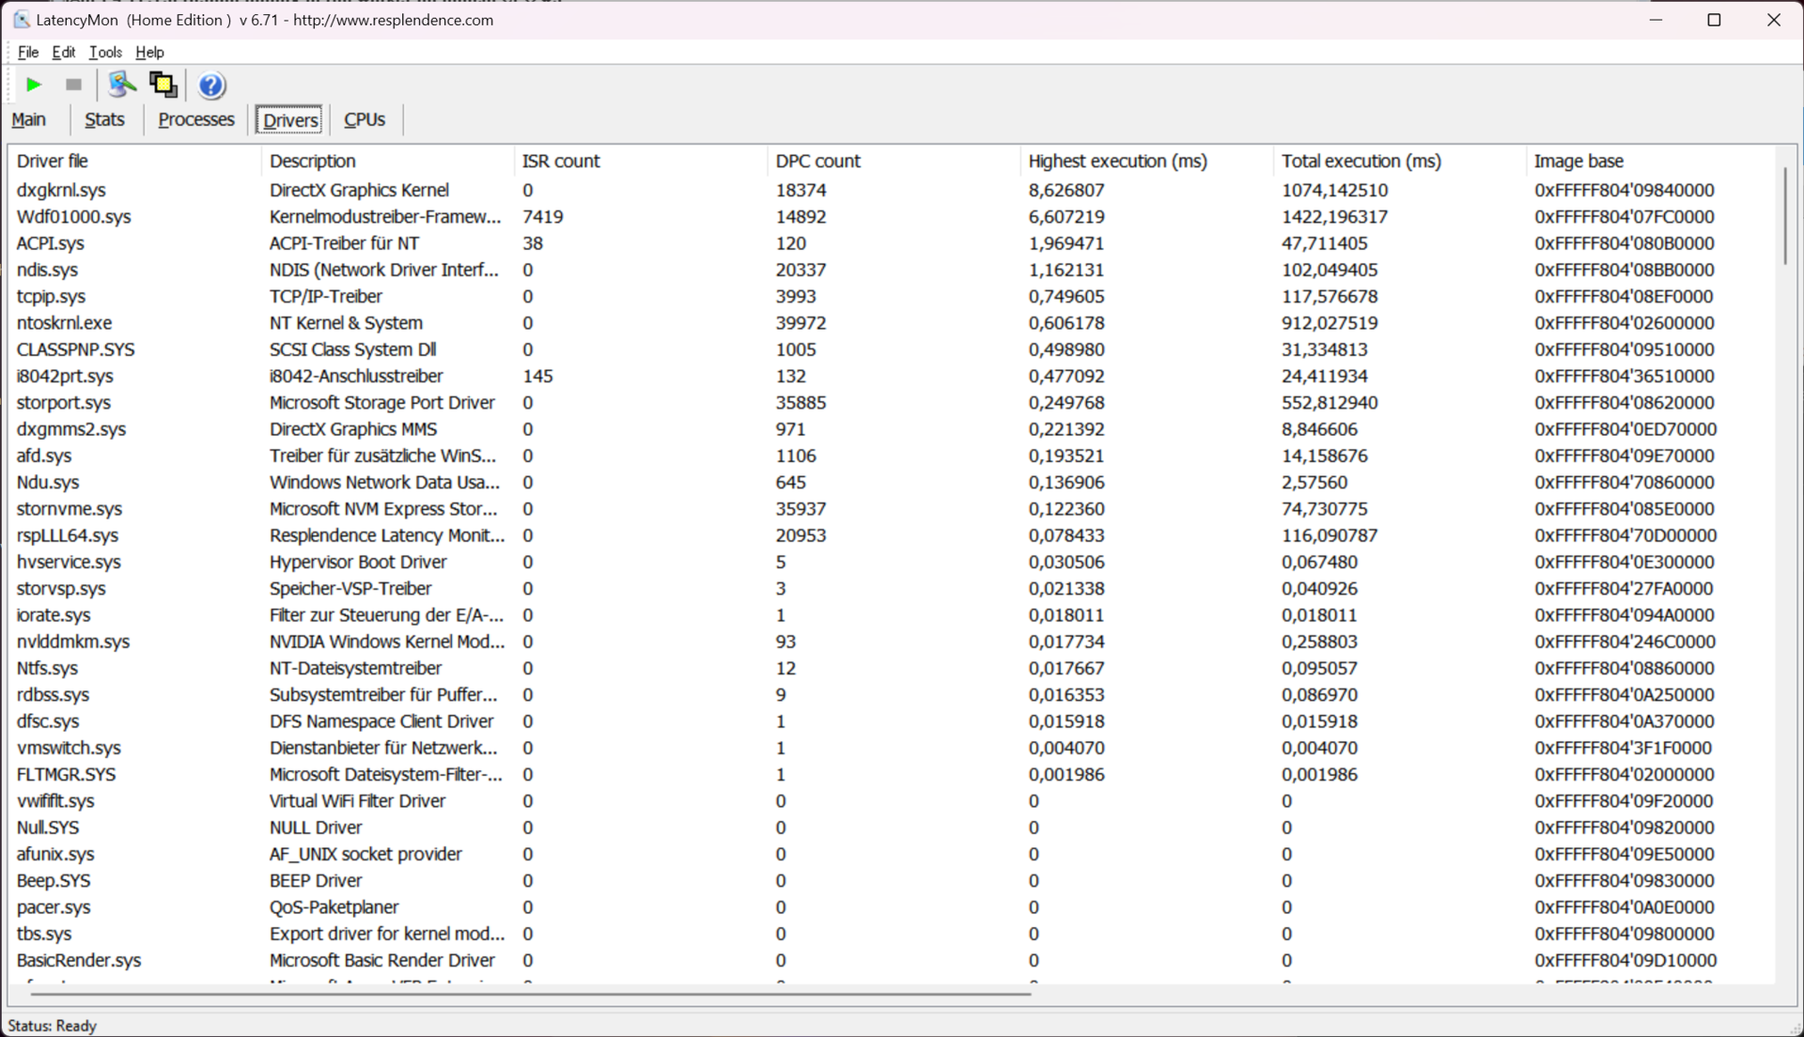The height and width of the screenshot is (1037, 1804).
Task: Click the yellow overlapping windows toolbar icon
Action: pyautogui.click(x=163, y=85)
